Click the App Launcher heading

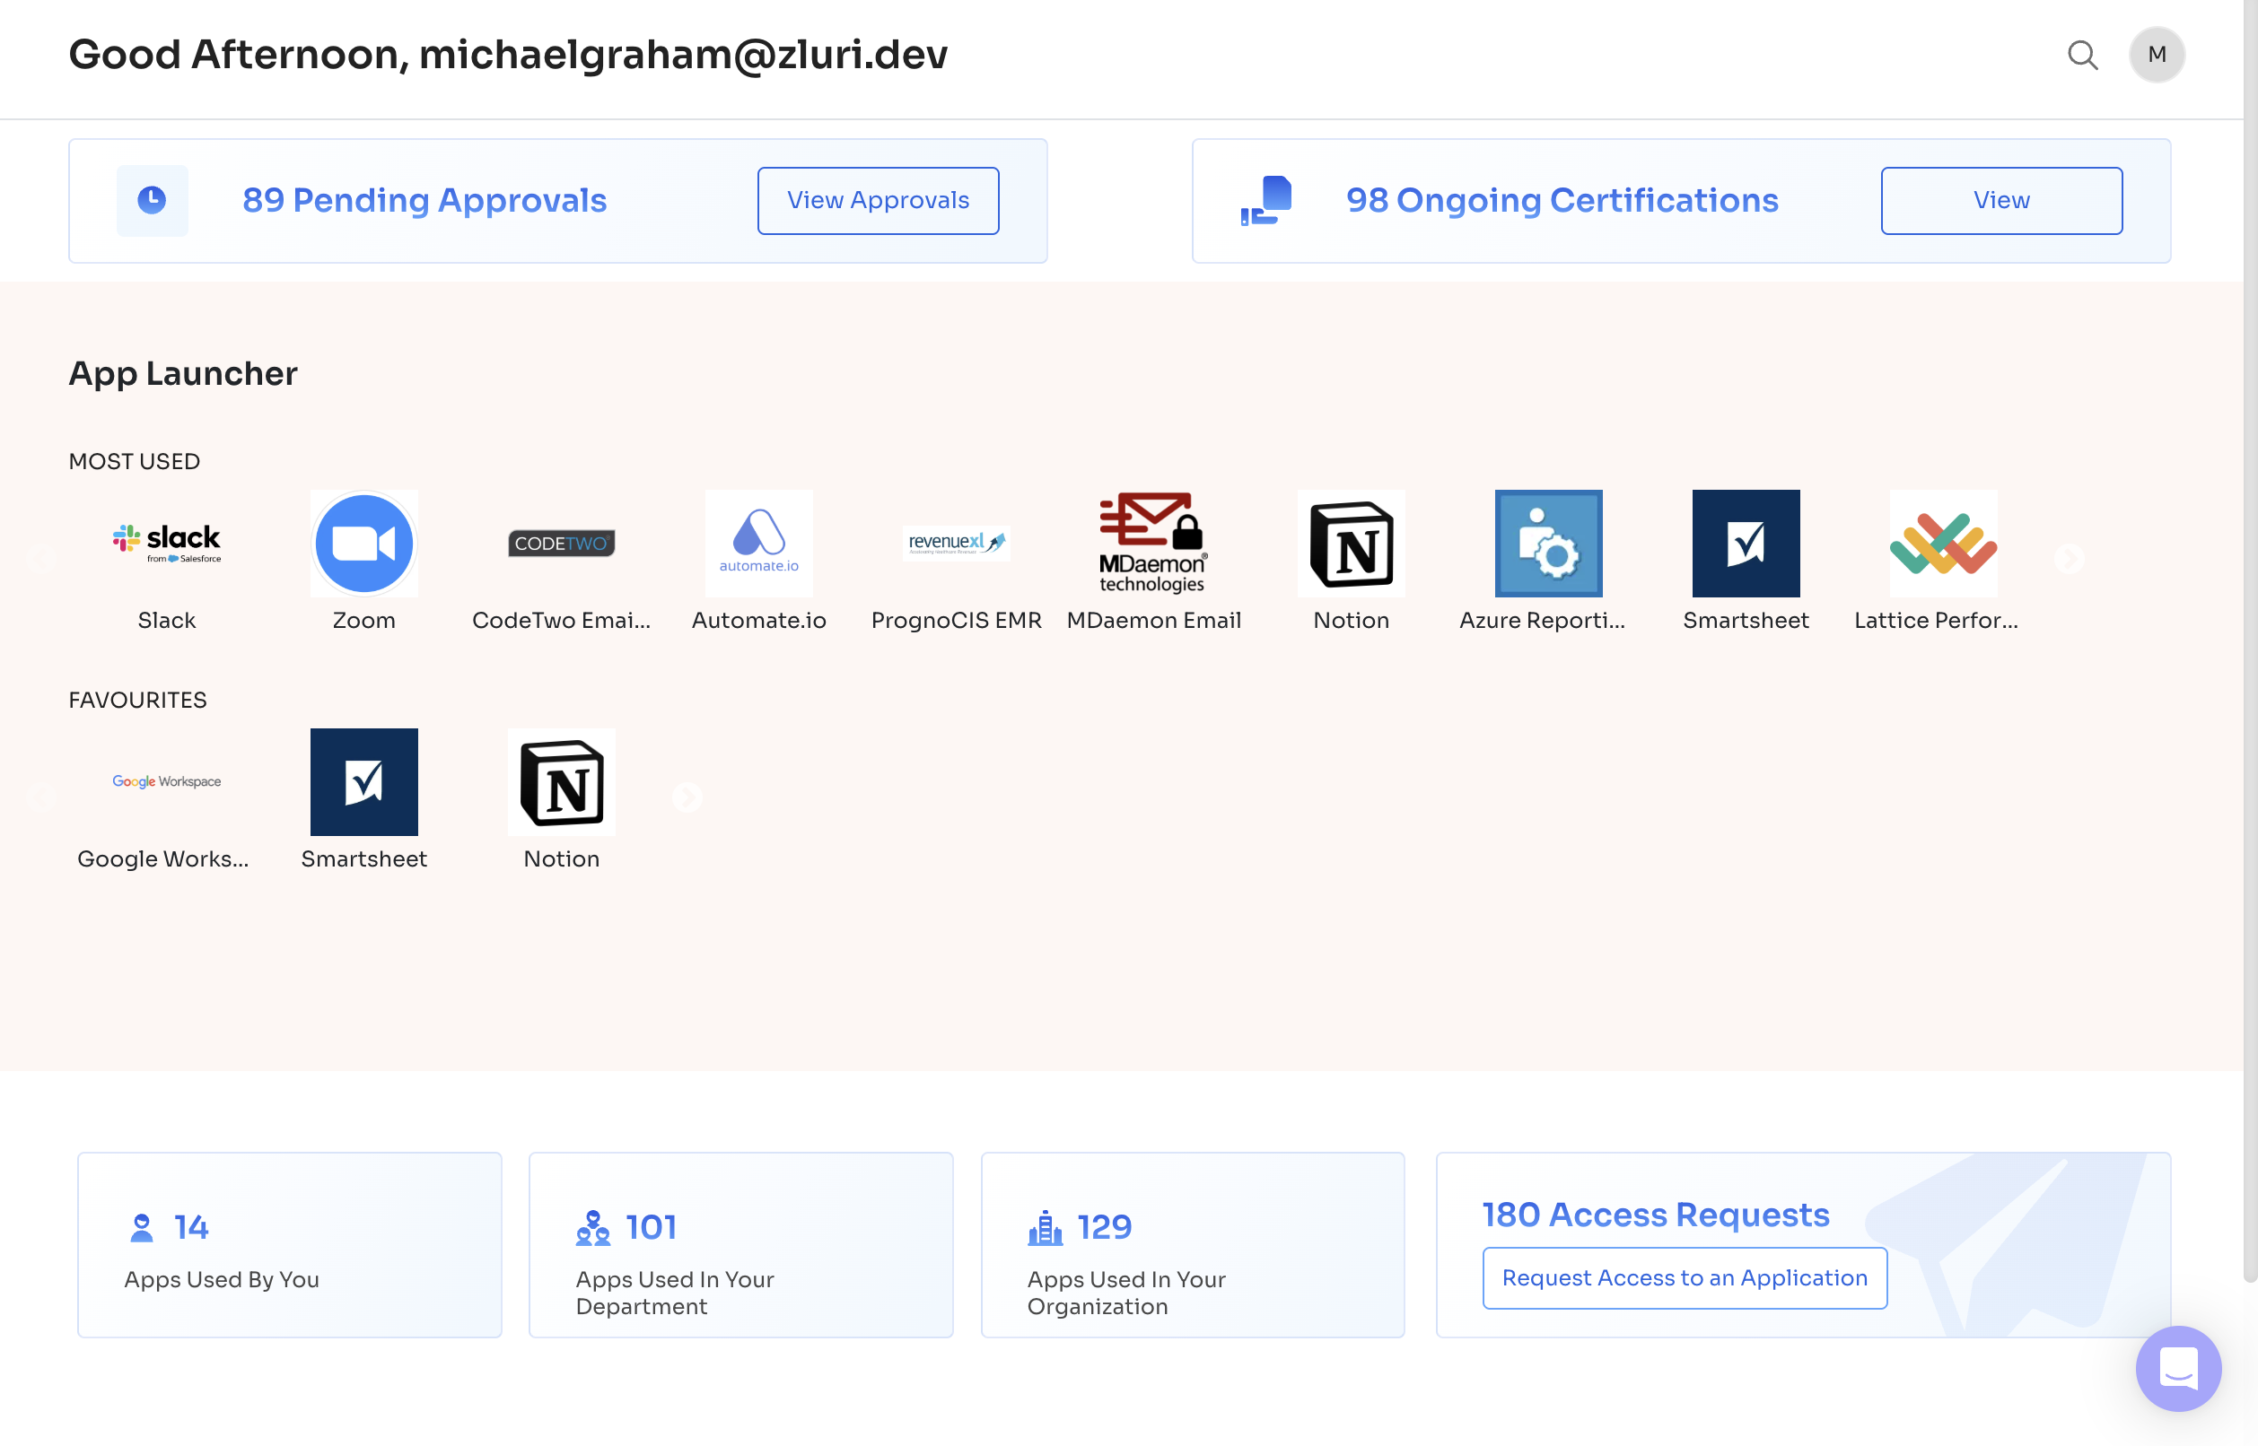point(183,374)
